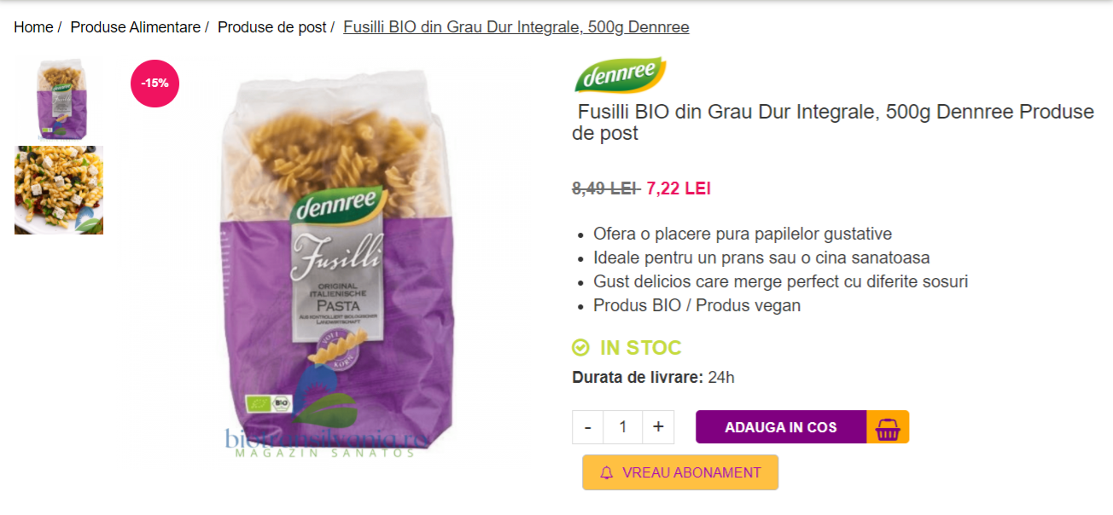Decrease quantity with the minus button
This screenshot has height=515, width=1113.
[588, 427]
